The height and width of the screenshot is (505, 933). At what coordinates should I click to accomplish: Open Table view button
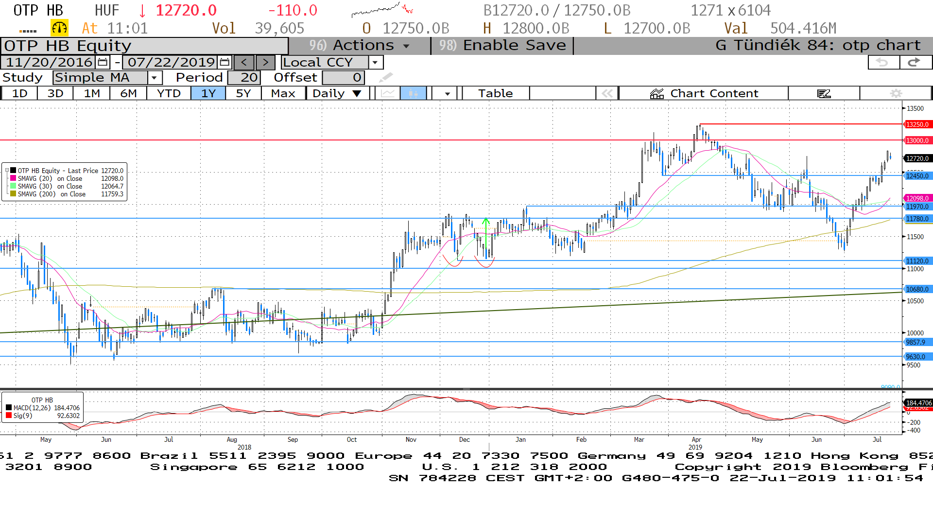pyautogui.click(x=495, y=93)
